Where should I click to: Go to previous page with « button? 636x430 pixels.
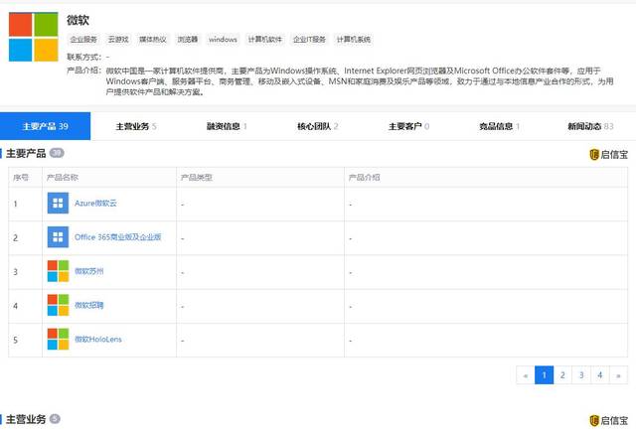coord(526,375)
